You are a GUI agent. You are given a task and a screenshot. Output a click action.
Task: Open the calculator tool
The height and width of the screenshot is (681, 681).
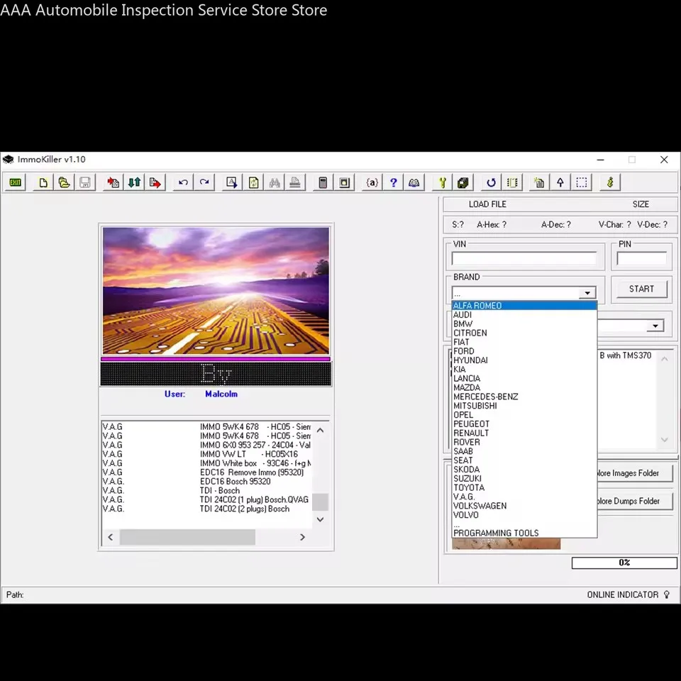pyautogui.click(x=323, y=182)
